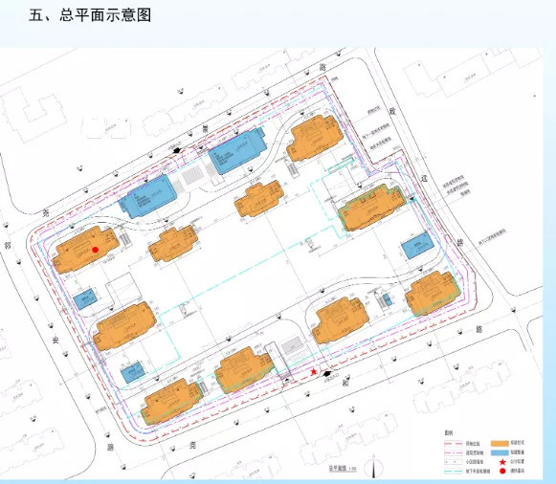
Task: Select the large blue building at top center
Action: coord(237,151)
